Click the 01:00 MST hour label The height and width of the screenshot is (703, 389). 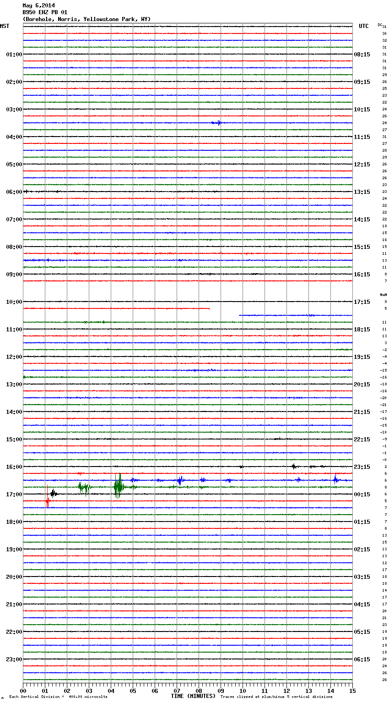(14, 55)
